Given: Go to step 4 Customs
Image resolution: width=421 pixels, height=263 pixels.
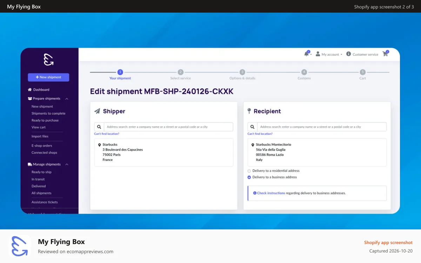Looking at the screenshot, I should pyautogui.click(x=304, y=75).
